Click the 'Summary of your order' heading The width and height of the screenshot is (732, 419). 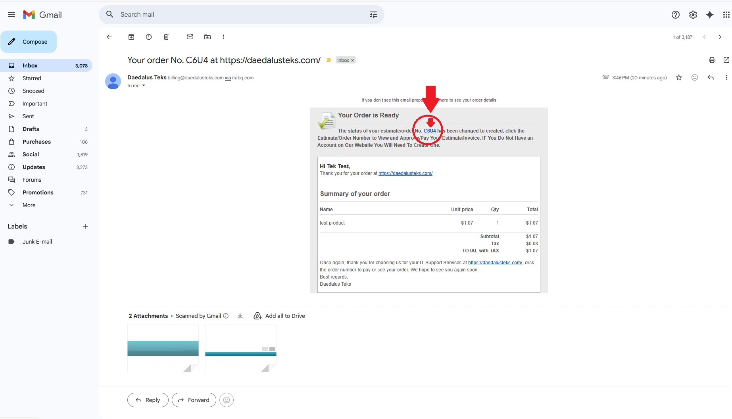pos(355,194)
